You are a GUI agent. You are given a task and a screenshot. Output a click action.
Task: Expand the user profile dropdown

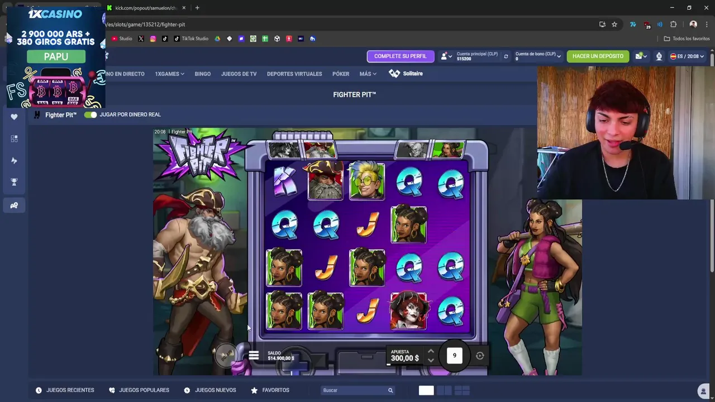pyautogui.click(x=446, y=56)
